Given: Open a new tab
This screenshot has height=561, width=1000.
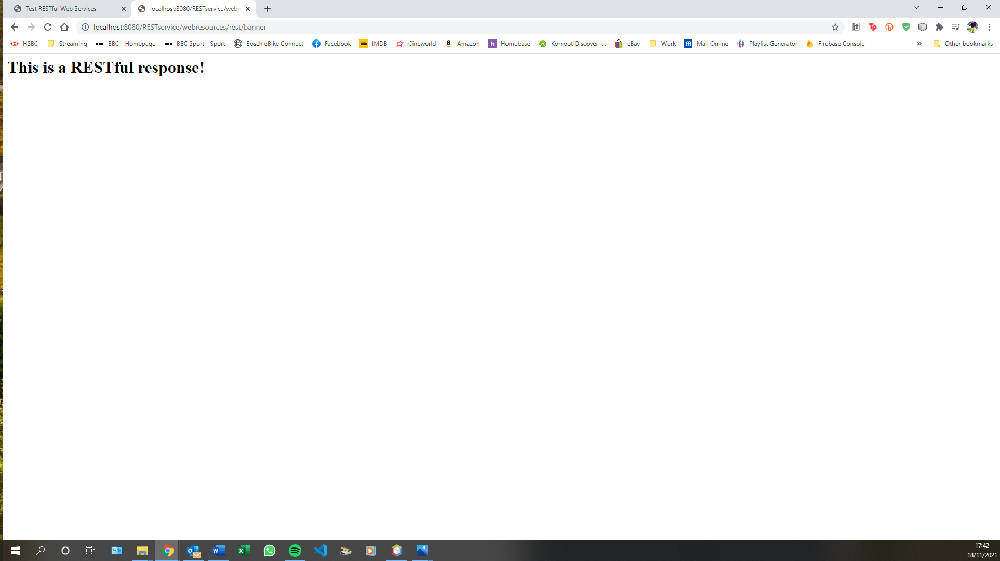Looking at the screenshot, I should click(268, 9).
